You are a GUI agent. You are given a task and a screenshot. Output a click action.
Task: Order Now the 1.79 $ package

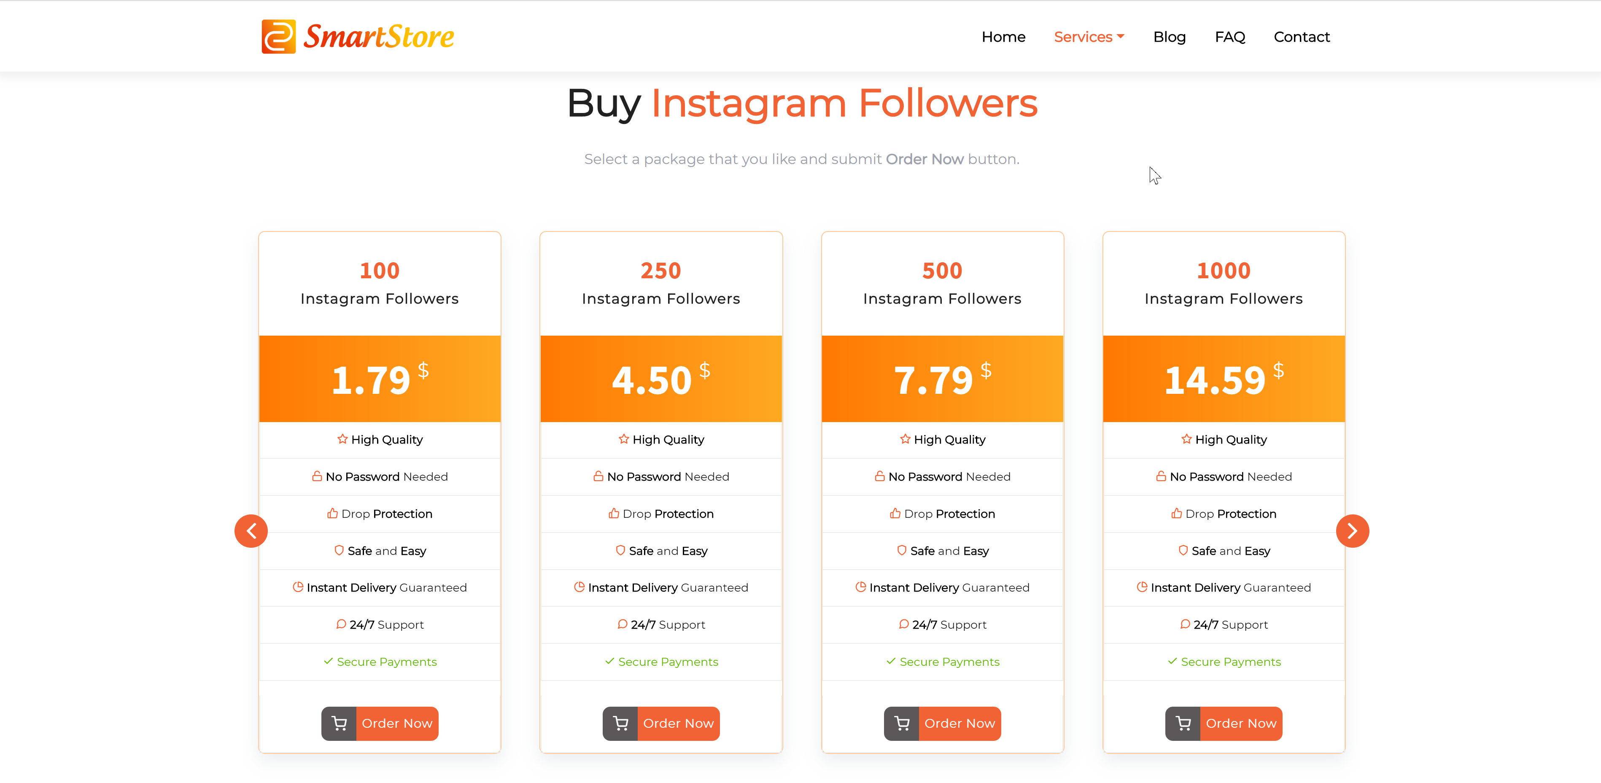(397, 724)
